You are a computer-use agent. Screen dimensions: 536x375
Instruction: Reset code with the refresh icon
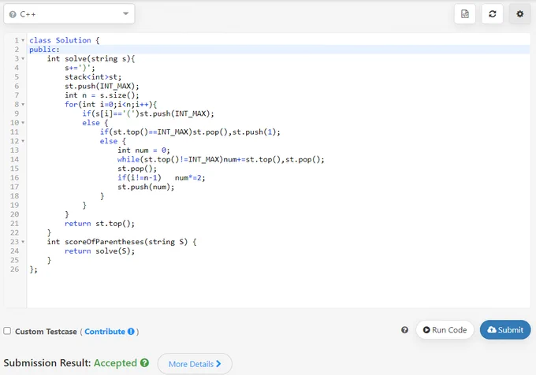(492, 14)
